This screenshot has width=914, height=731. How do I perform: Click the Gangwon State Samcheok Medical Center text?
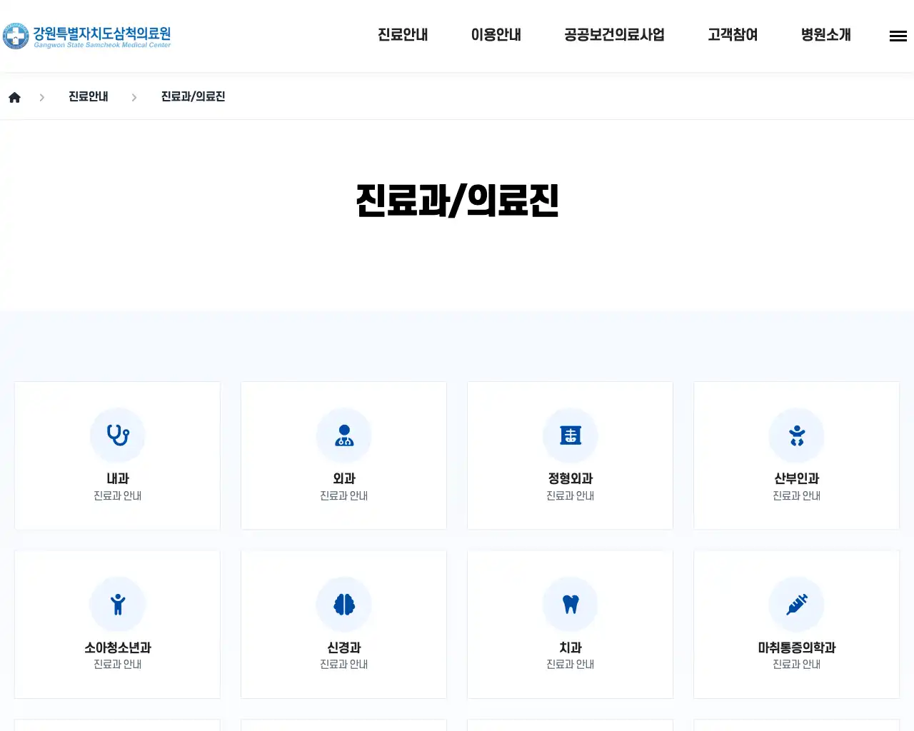coord(102,45)
